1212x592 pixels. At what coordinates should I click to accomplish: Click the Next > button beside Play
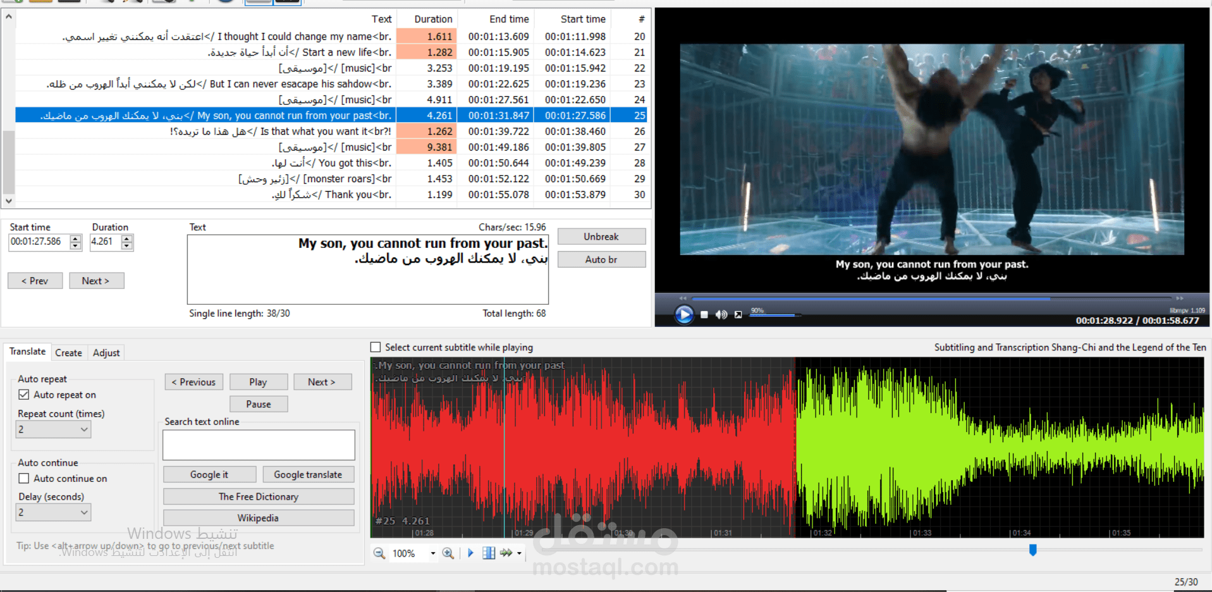pyautogui.click(x=322, y=382)
